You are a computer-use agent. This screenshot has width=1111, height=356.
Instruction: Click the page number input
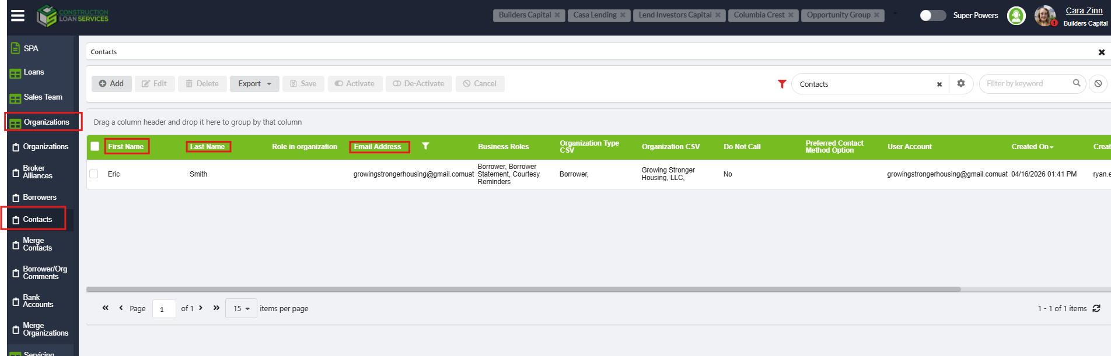[x=164, y=309]
